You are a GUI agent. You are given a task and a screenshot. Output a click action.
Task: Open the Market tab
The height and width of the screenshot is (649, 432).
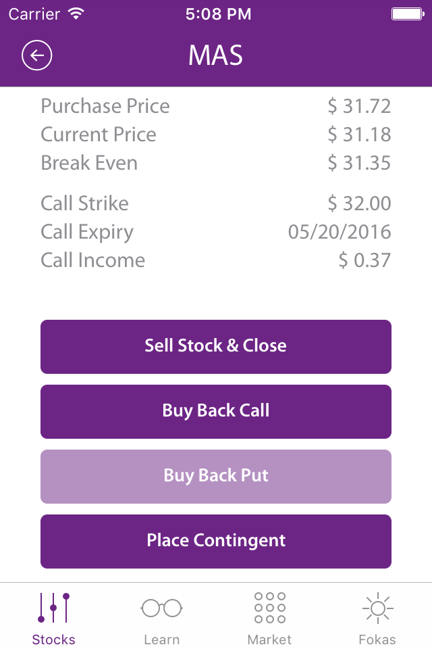[x=270, y=618]
